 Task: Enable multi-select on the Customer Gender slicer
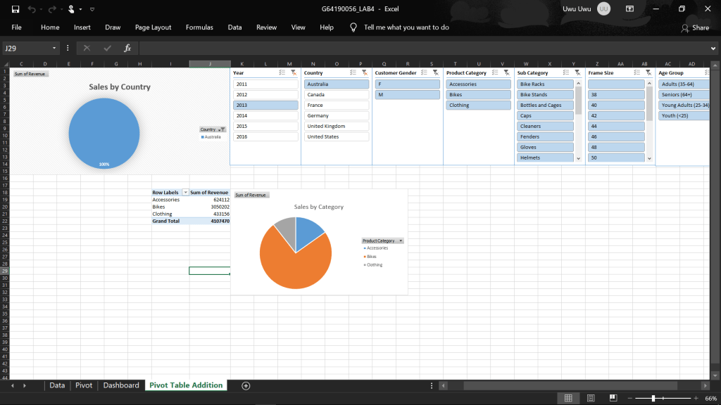[424, 72]
